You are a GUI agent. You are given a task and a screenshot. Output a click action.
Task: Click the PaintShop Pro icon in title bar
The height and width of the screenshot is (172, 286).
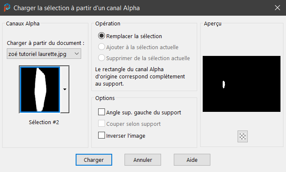point(7,8)
